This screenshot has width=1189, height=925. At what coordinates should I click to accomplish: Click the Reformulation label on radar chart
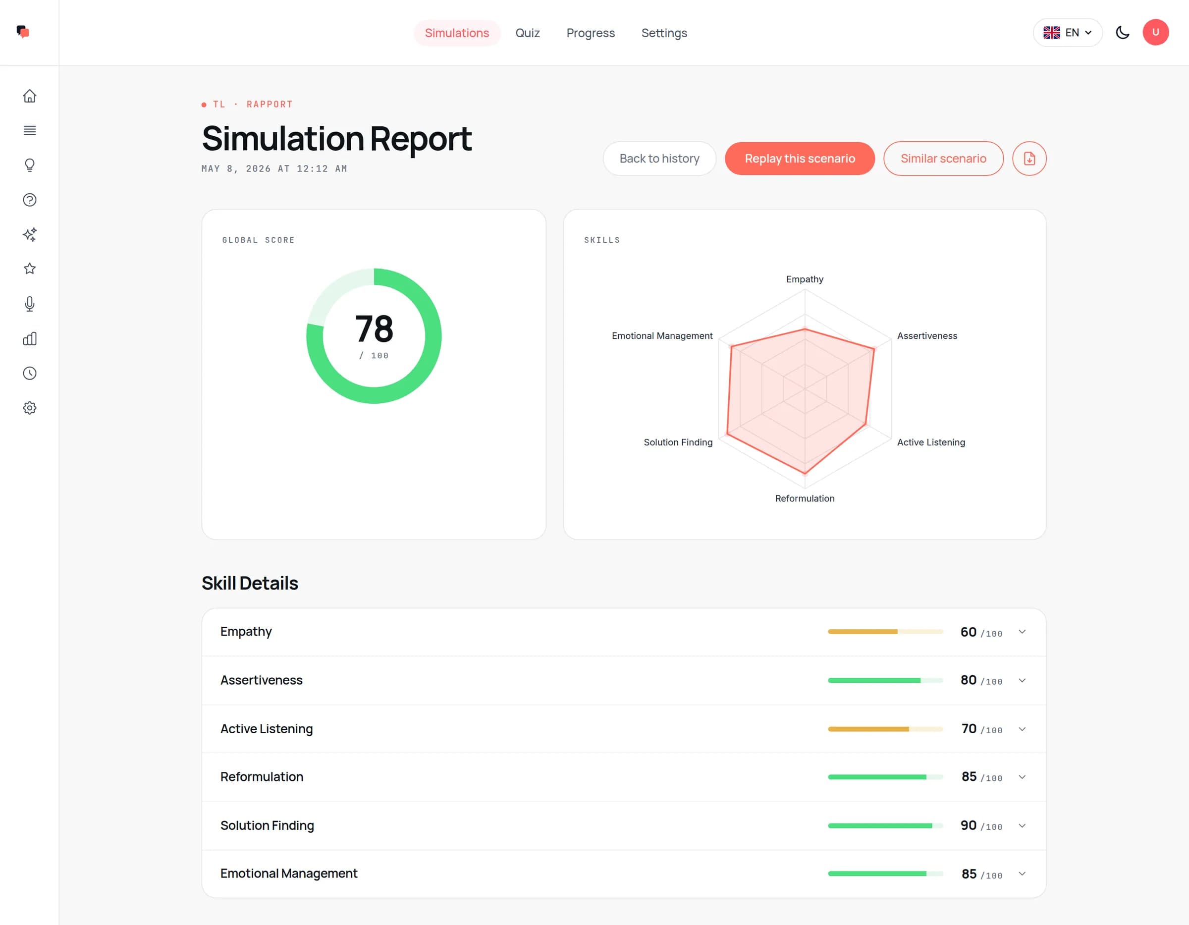[x=804, y=498]
